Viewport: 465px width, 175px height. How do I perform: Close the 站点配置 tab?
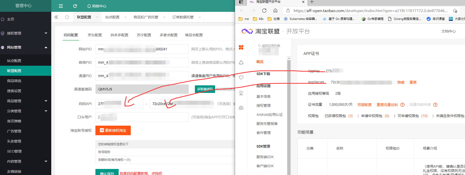click(x=125, y=17)
